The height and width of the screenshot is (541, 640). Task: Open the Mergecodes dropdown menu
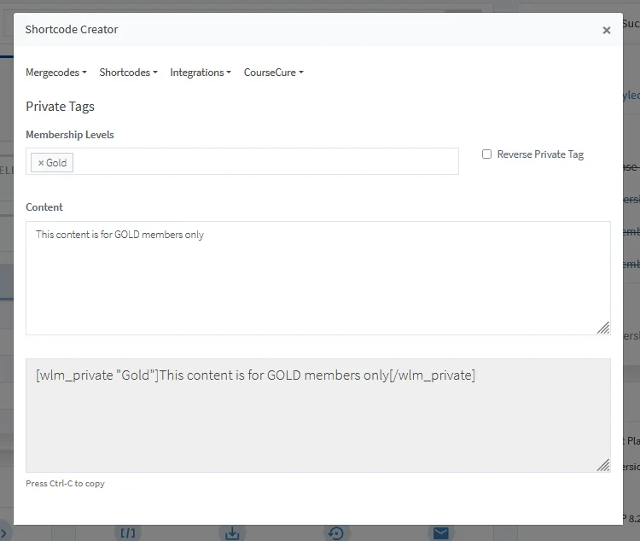56,73
